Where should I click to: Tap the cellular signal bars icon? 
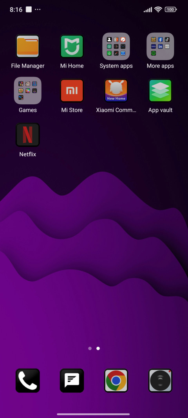point(148,10)
